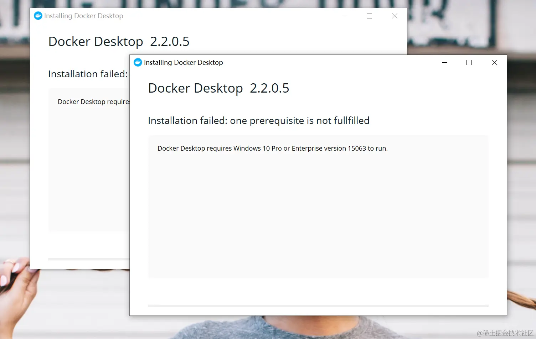Click 'Docker Desktop 2.2.0.5' heading in front window

[218, 88]
